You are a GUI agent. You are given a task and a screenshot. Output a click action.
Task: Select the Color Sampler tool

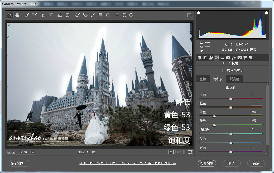[34, 15]
